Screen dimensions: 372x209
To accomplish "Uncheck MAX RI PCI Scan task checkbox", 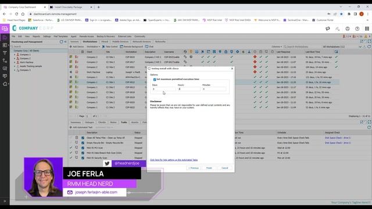I will click(x=83, y=148).
